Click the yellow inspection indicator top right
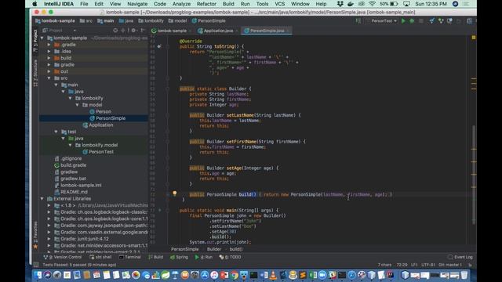Viewport: 502px width, 282px height. (x=474, y=38)
